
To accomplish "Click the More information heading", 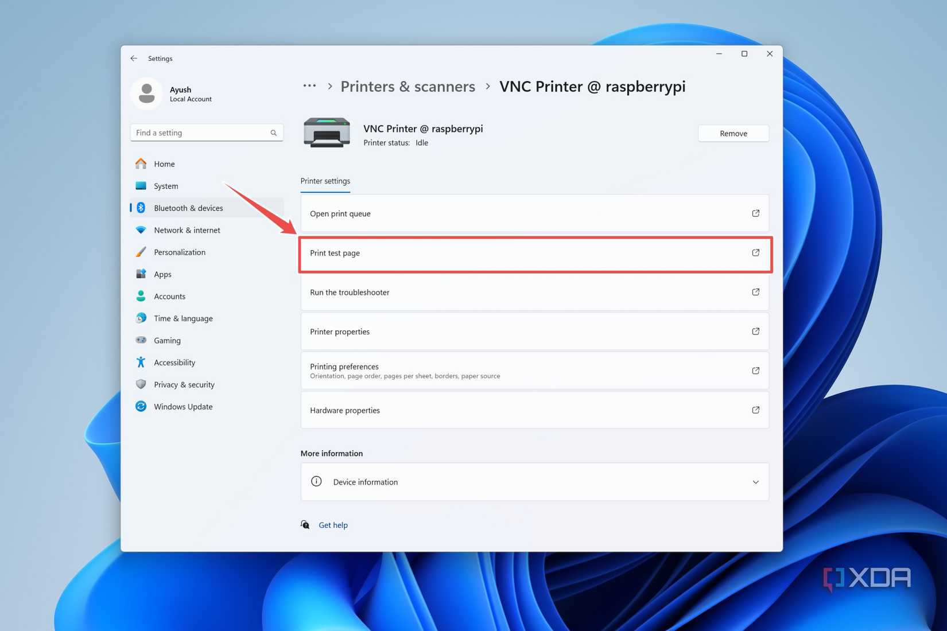I will click(332, 453).
